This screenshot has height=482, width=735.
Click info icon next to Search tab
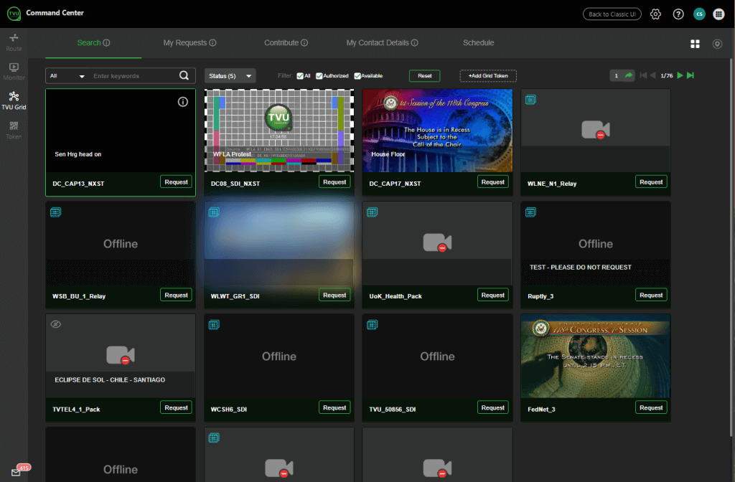pos(106,42)
